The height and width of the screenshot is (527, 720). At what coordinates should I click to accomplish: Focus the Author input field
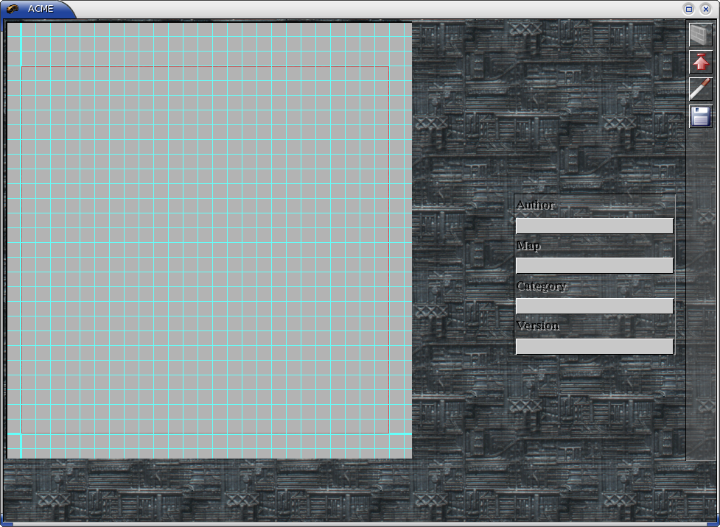[x=594, y=226]
